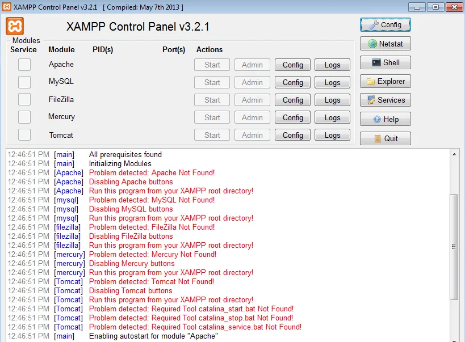
Task: Toggle the Tomcat service checkbox
Action: [x=24, y=135]
